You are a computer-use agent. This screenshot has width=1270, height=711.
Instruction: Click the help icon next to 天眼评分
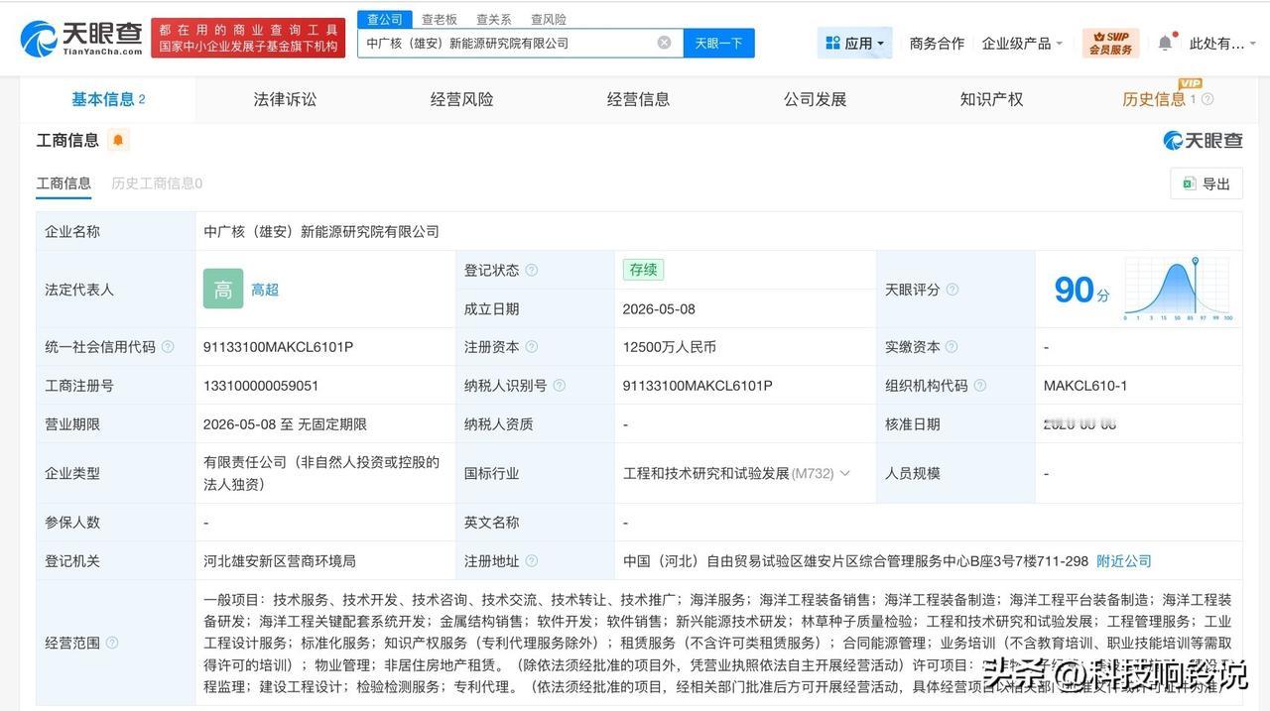952,290
